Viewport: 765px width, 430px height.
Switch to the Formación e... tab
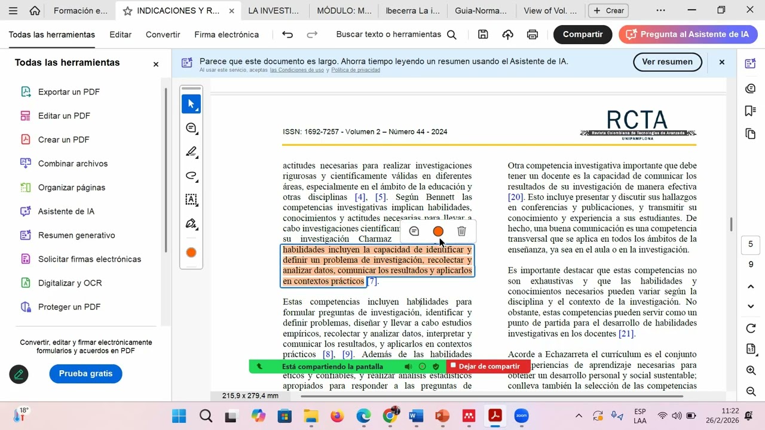(x=81, y=11)
